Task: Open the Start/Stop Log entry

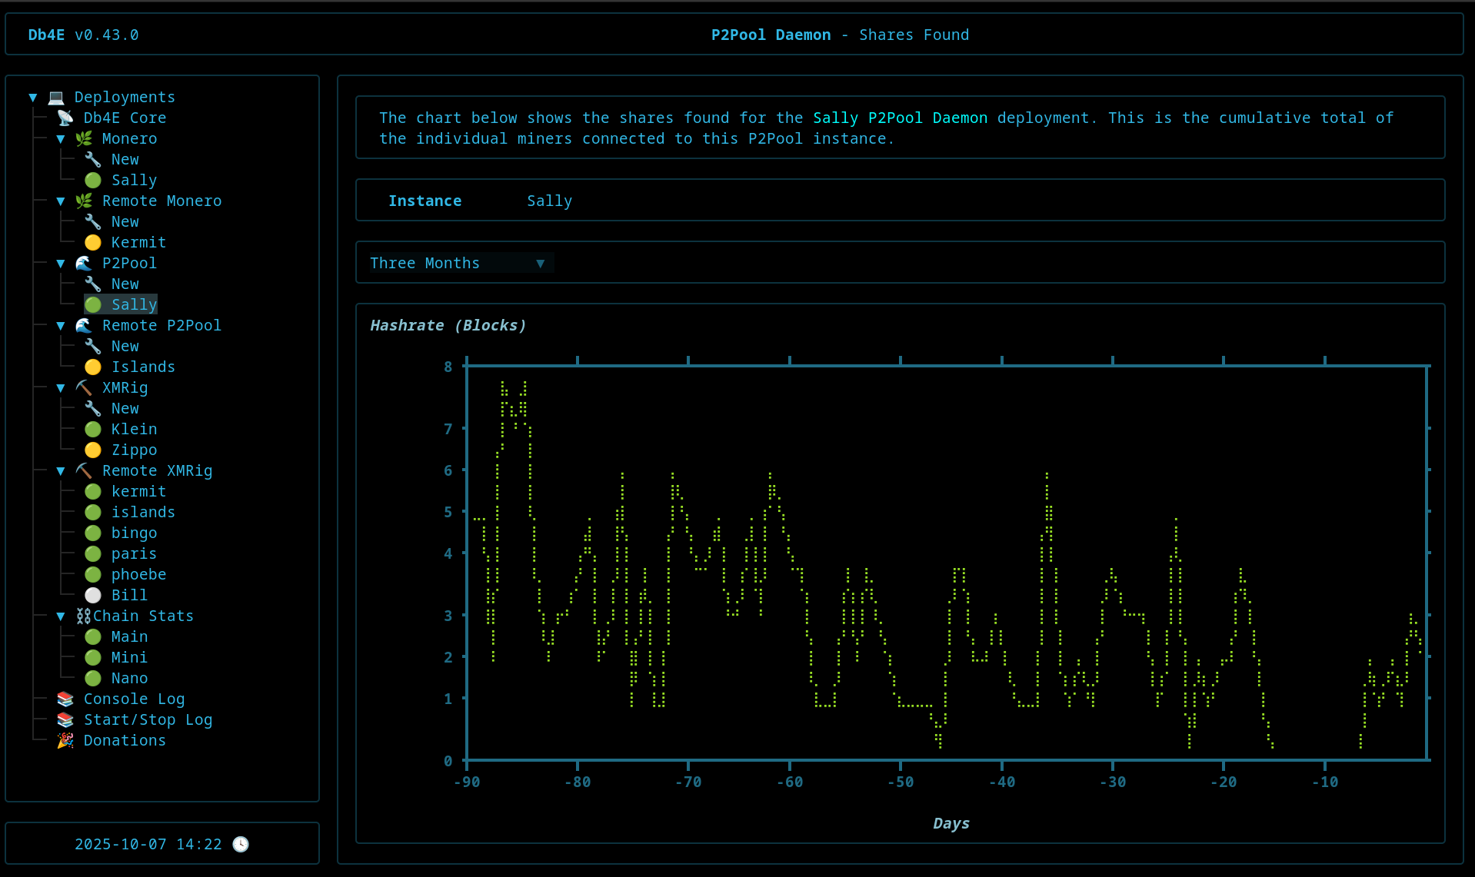Action: pos(148,719)
